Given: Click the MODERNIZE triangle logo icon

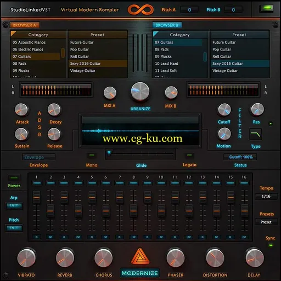Looking at the screenshot, I should click(140, 256).
